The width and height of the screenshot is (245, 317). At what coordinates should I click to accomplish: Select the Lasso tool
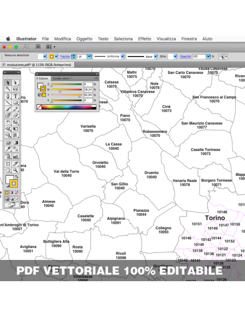pos(15,89)
